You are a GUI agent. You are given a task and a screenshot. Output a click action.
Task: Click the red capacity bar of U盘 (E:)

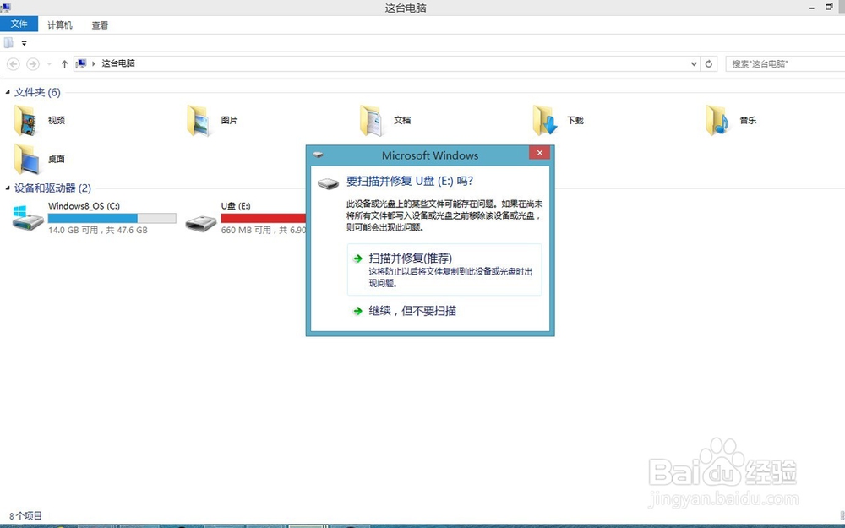270,218
